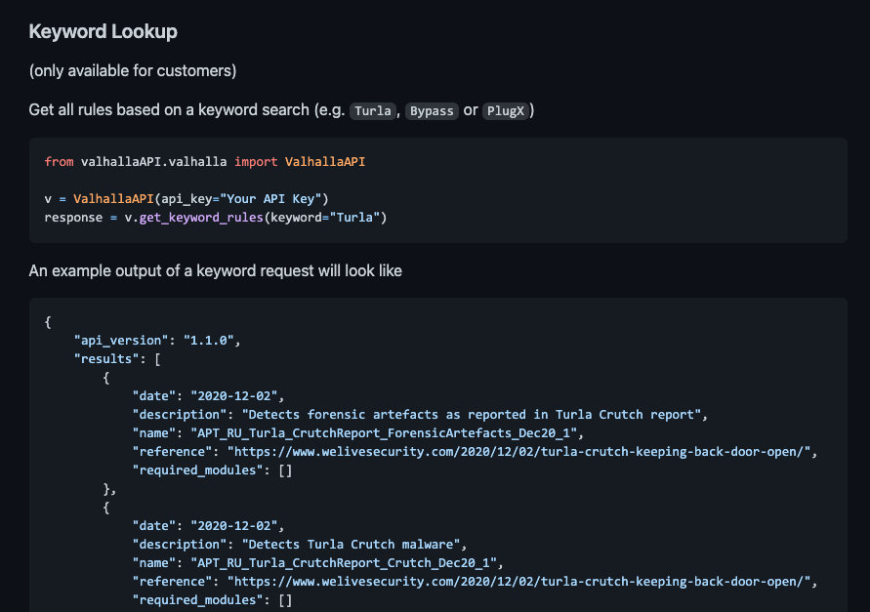Click the get_keyword_rules method call
Viewport: 870px width, 612px height.
[x=205, y=217]
